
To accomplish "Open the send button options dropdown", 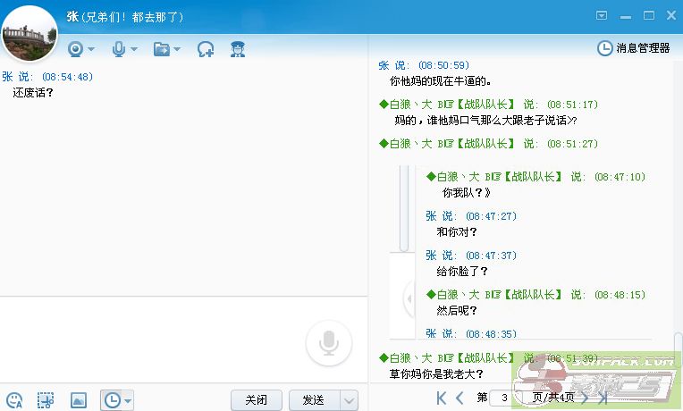I will 350,400.
